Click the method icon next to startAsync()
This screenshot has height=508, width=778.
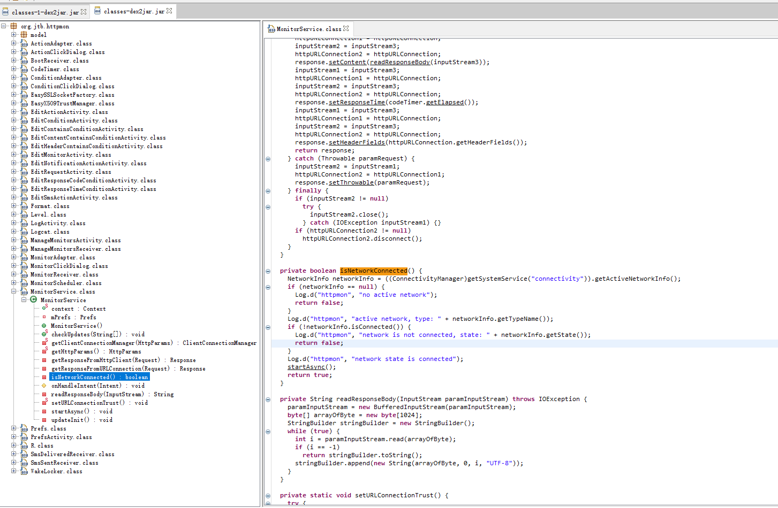44,411
